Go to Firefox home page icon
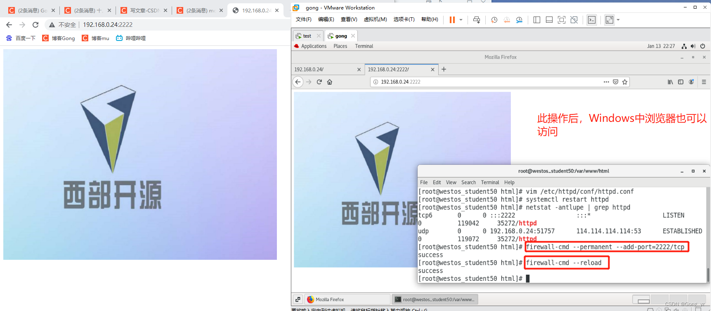 tap(330, 82)
